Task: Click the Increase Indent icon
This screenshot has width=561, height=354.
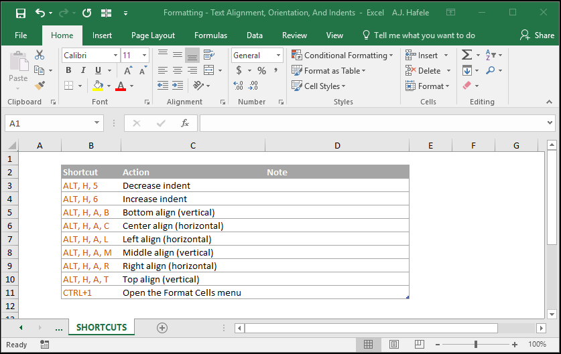Action: pyautogui.click(x=178, y=86)
